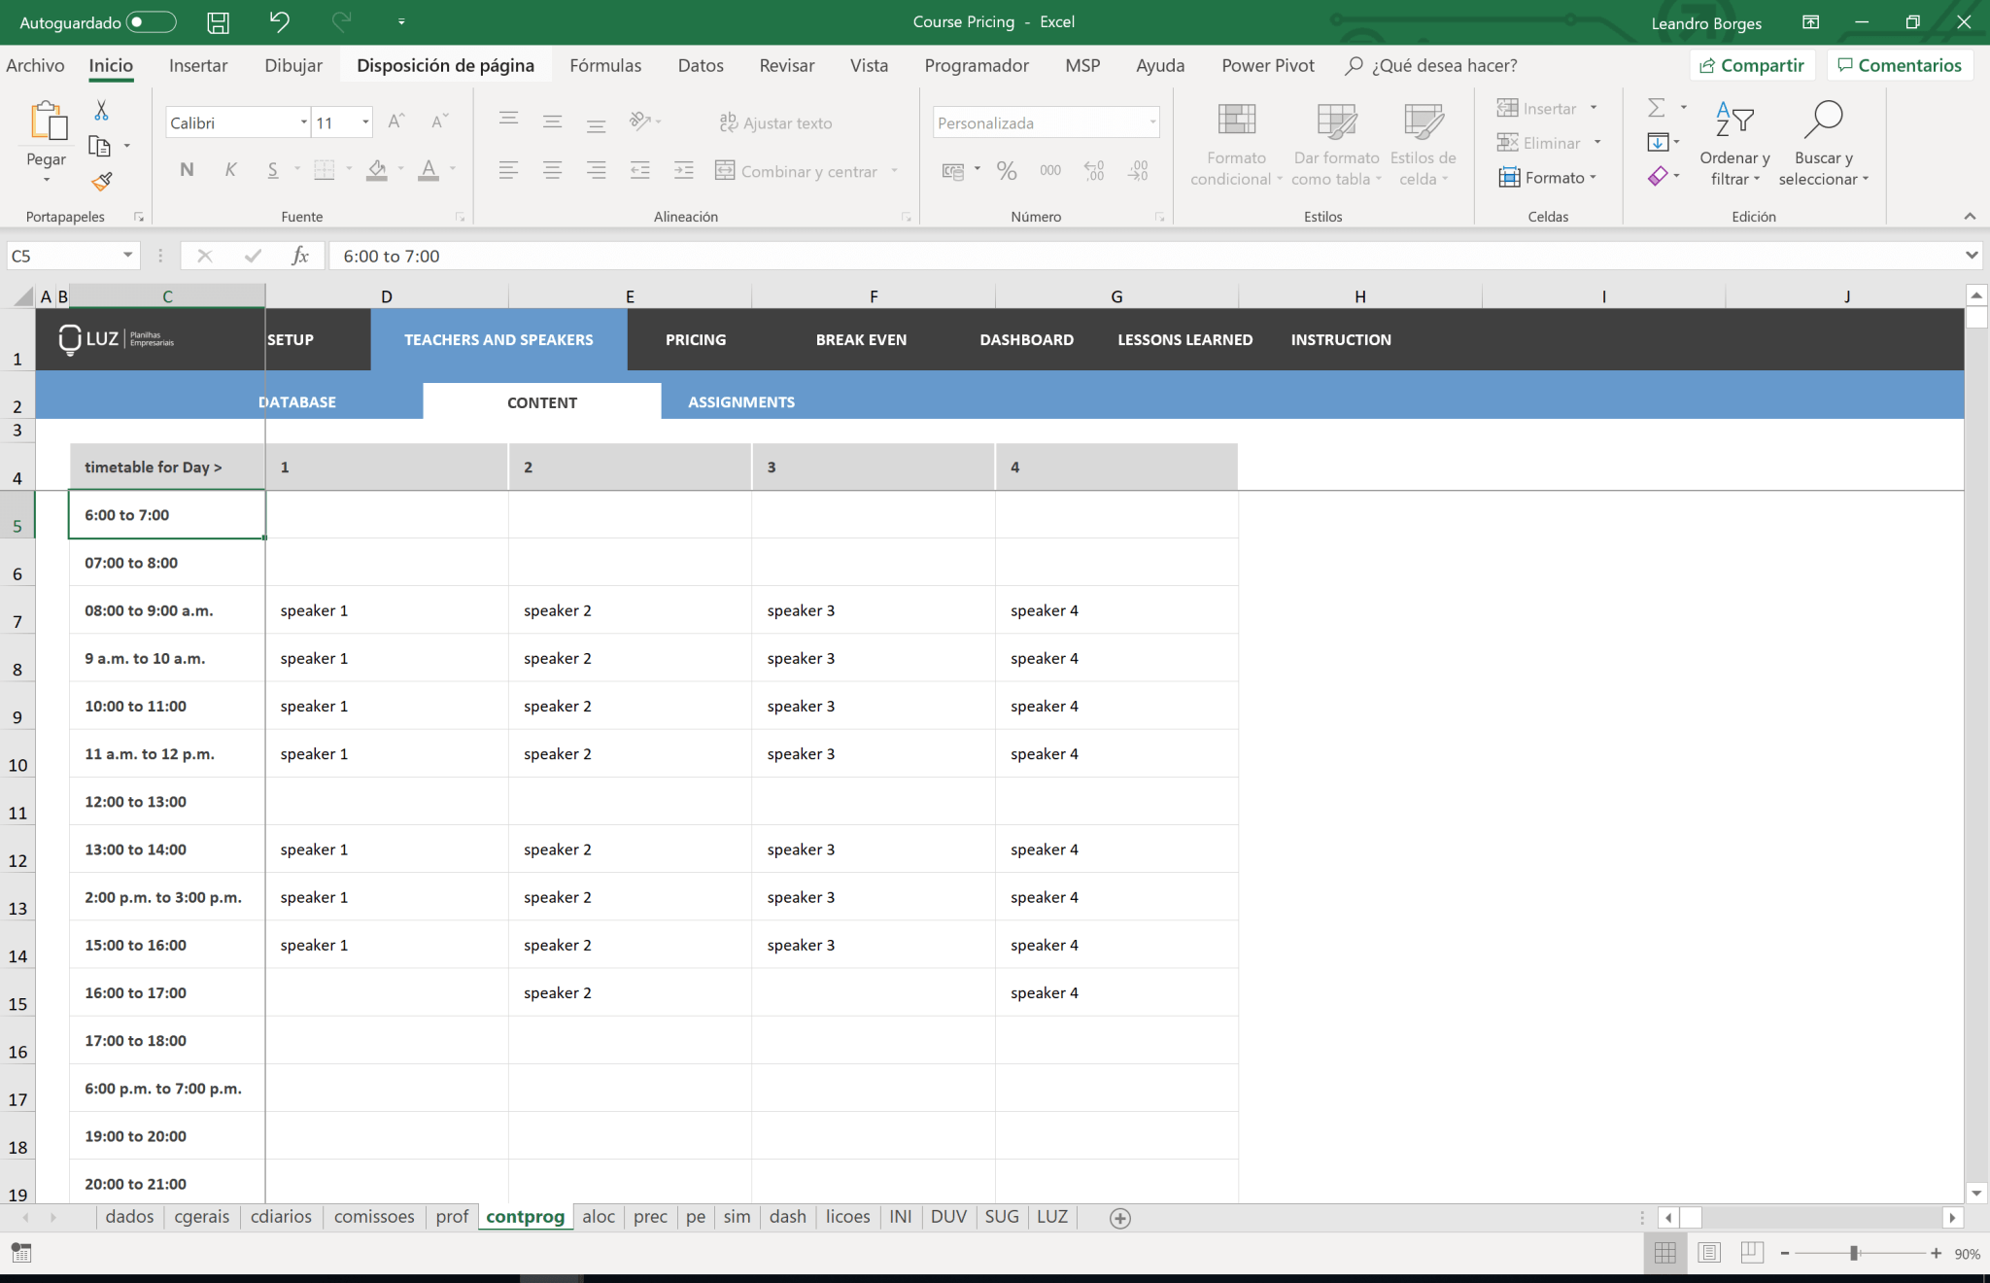The width and height of the screenshot is (1990, 1283).
Task: Switch to the Fórmulas ribbon tab
Action: [604, 65]
